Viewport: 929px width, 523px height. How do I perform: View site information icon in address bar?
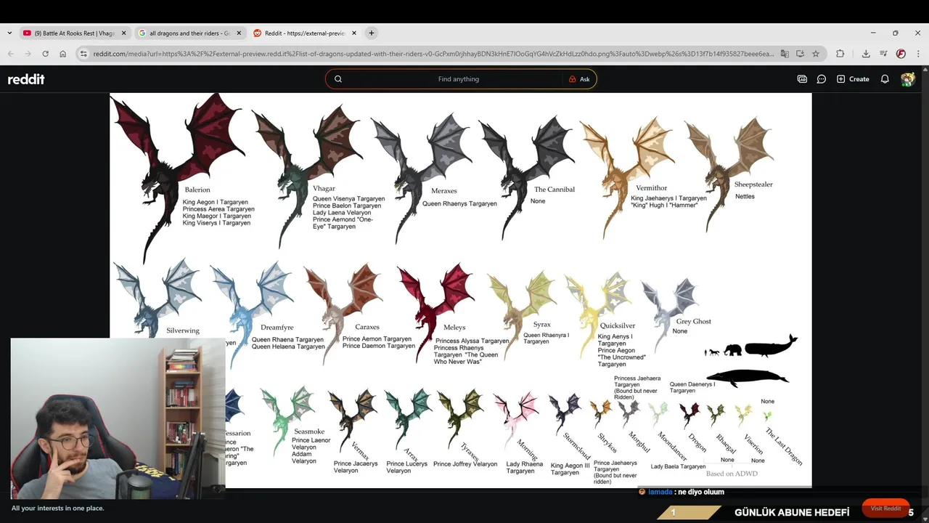click(x=83, y=54)
